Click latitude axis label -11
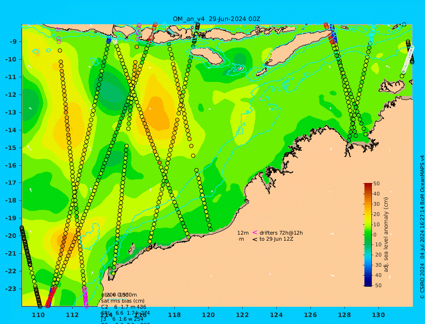425x324 pixels. click(x=11, y=77)
